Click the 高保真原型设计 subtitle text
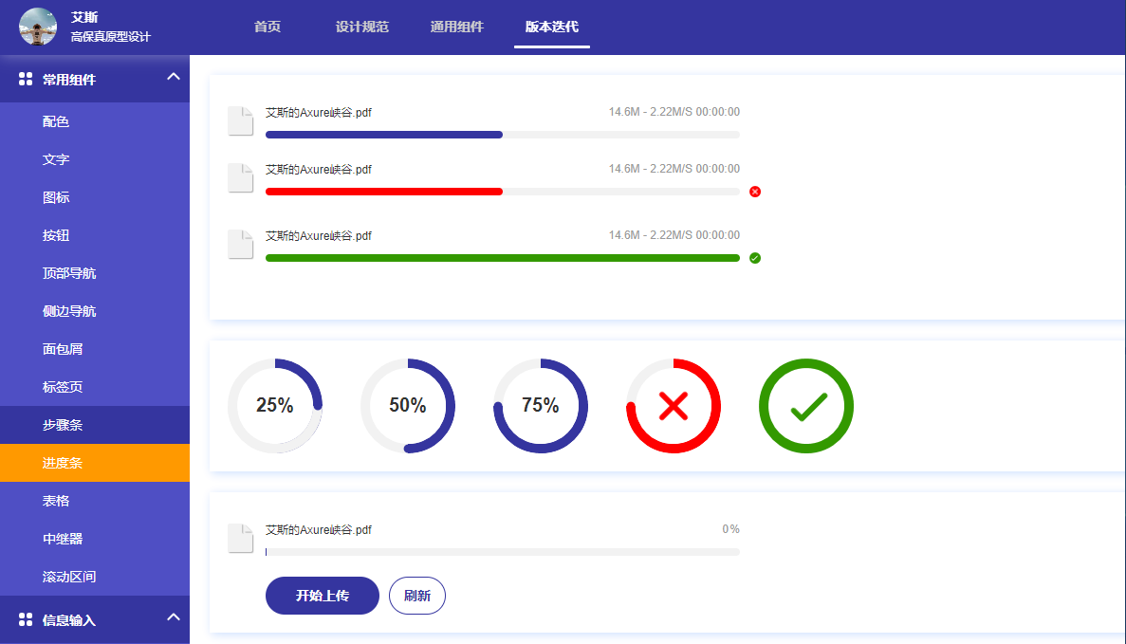1126x644 pixels. 111,37
